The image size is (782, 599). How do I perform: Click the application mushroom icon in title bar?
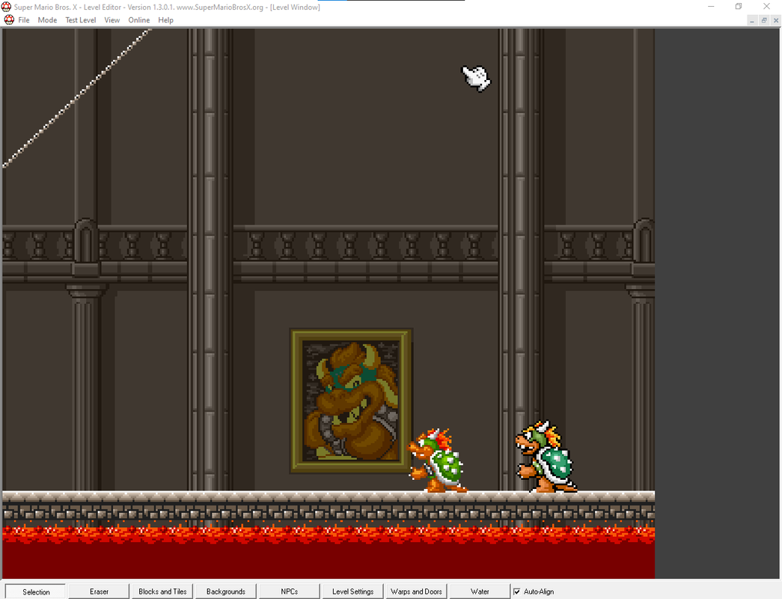pos(6,7)
